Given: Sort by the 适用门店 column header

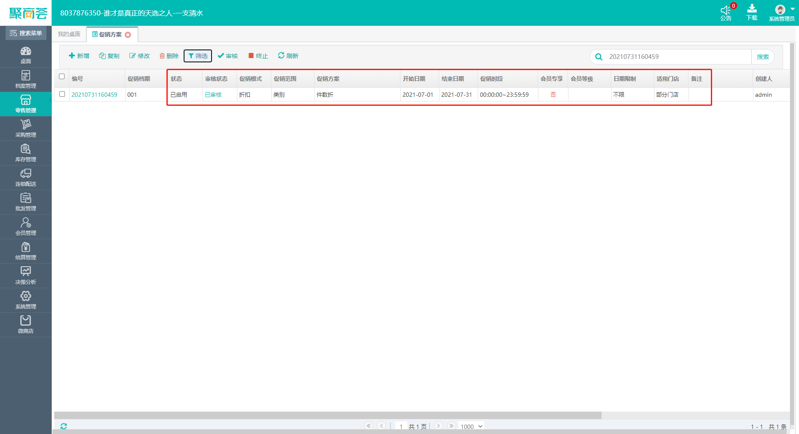Looking at the screenshot, I should 671,79.
